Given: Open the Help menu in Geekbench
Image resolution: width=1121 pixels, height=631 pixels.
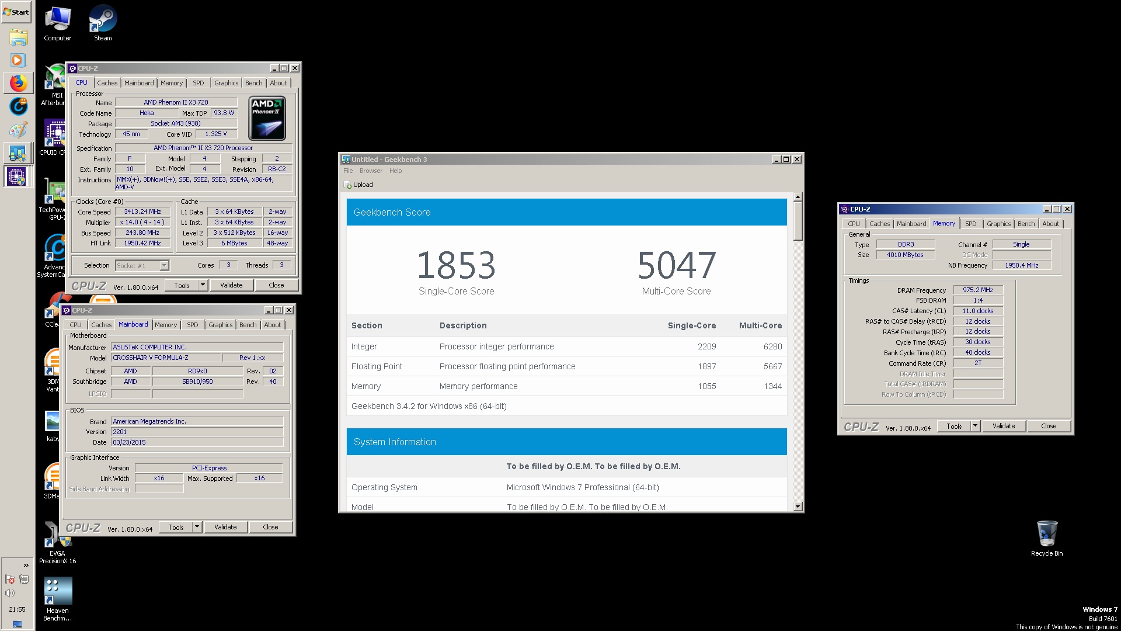Looking at the screenshot, I should (x=395, y=171).
